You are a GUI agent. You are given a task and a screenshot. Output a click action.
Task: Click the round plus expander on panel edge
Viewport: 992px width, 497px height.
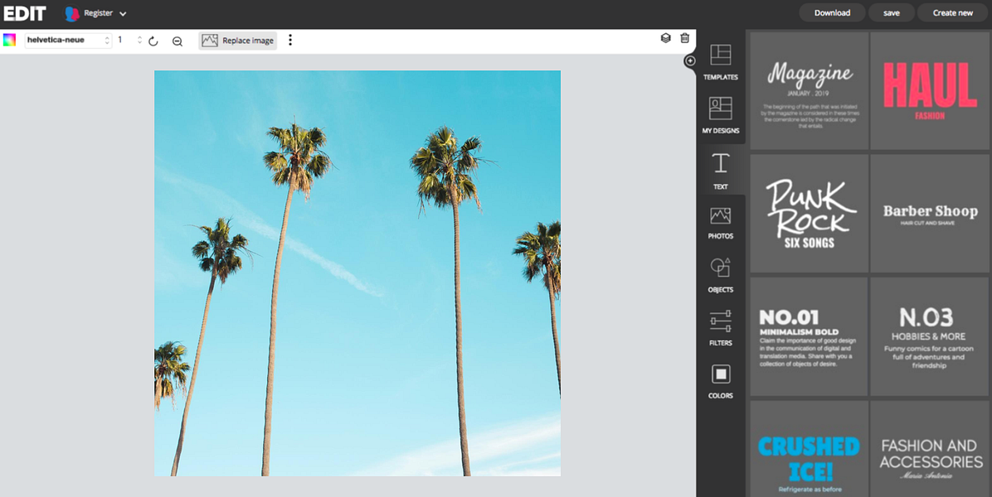click(x=690, y=60)
